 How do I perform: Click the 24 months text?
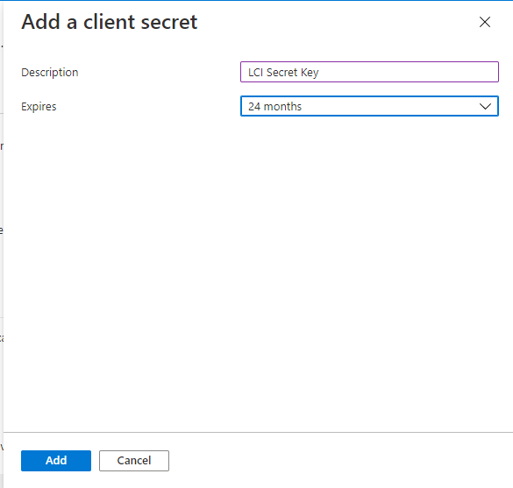click(x=274, y=107)
